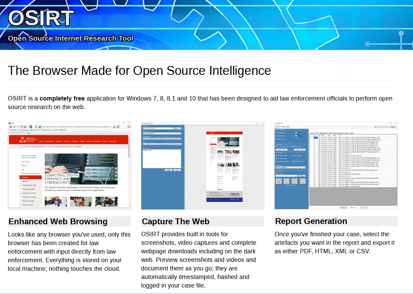
Task: Select the Home icon in the OSIRT toolbar
Action: (11, 126)
